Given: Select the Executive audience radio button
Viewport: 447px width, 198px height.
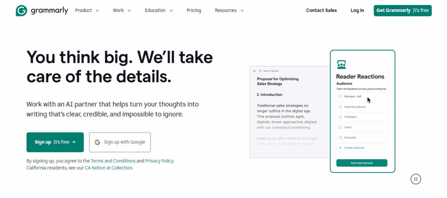Looking at the screenshot, I should [x=340, y=137].
